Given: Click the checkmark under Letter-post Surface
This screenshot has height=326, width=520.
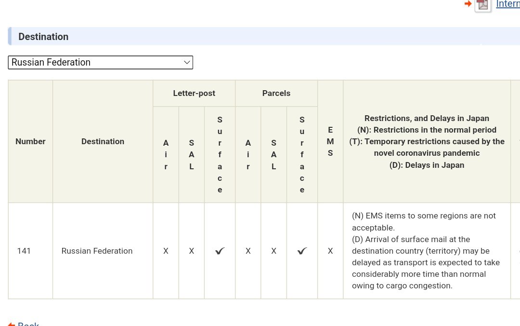Looking at the screenshot, I should click(220, 251).
